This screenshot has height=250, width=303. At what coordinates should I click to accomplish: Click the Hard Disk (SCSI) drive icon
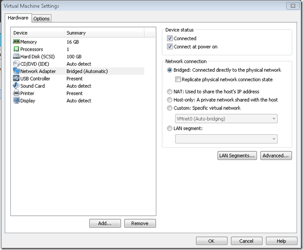pyautogui.click(x=16, y=56)
